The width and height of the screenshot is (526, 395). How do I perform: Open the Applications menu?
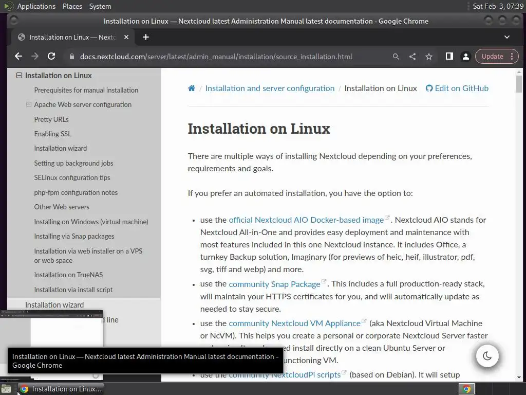click(36, 6)
